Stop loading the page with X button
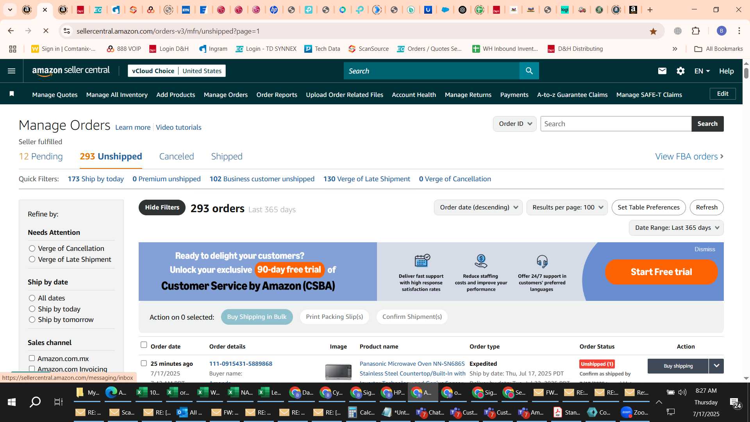Viewport: 750px width, 422px height. pos(46,31)
